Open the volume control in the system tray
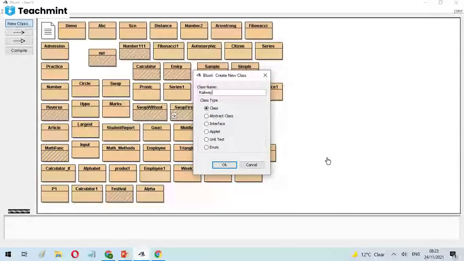 pyautogui.click(x=404, y=254)
